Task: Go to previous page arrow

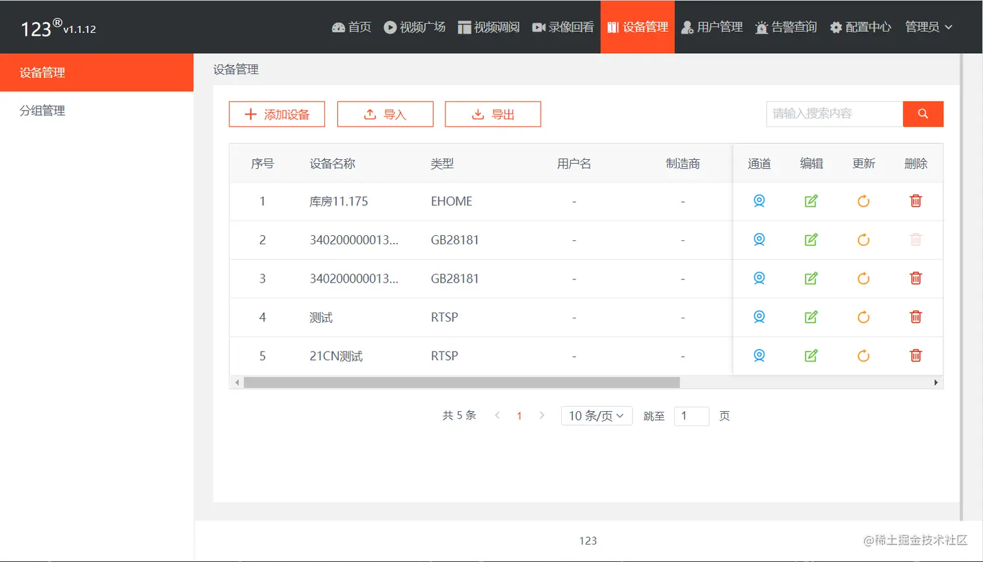Action: [497, 416]
